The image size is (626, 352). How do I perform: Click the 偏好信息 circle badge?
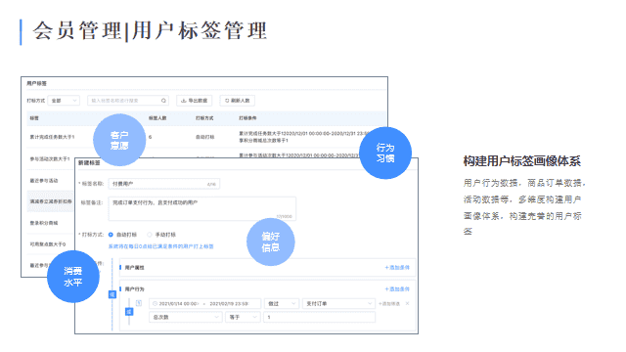click(x=271, y=242)
